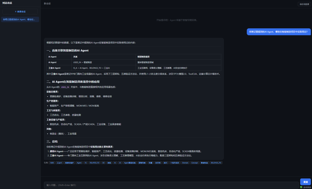Screen dimensions: 312x189
Task: Click the 其他 subheading
Action: pyautogui.click(x=49, y=129)
